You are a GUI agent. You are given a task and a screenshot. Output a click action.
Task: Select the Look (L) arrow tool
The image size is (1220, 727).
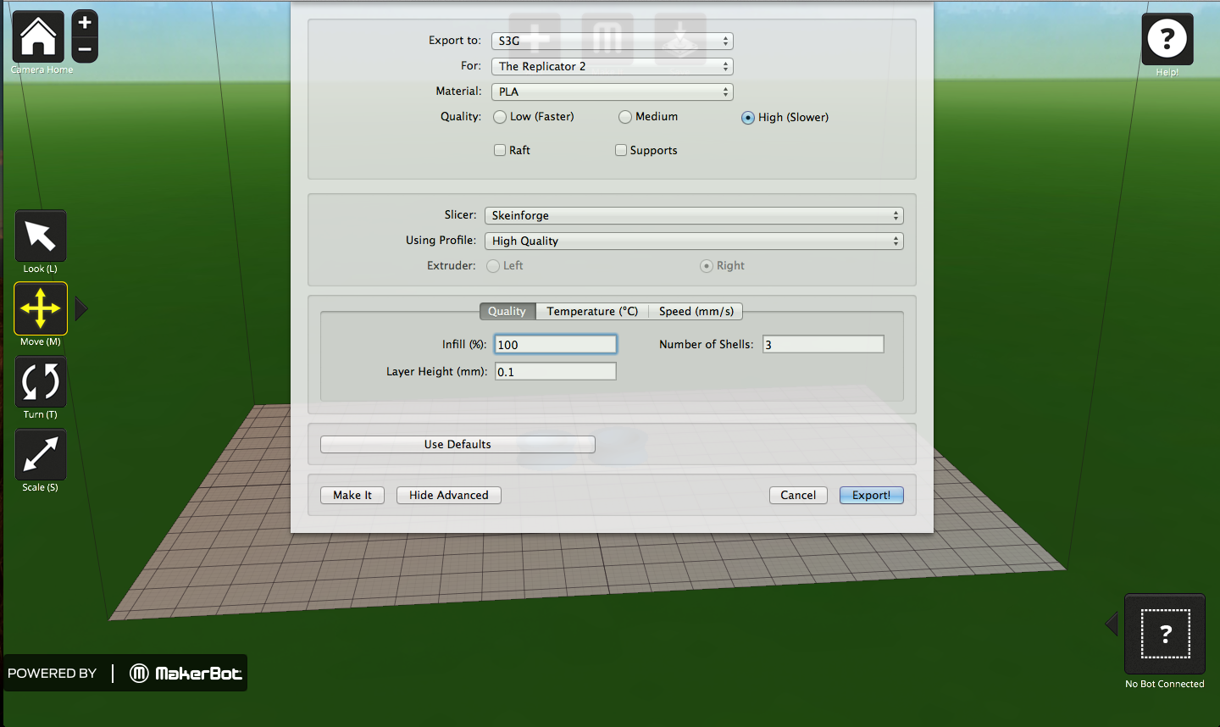click(x=41, y=236)
